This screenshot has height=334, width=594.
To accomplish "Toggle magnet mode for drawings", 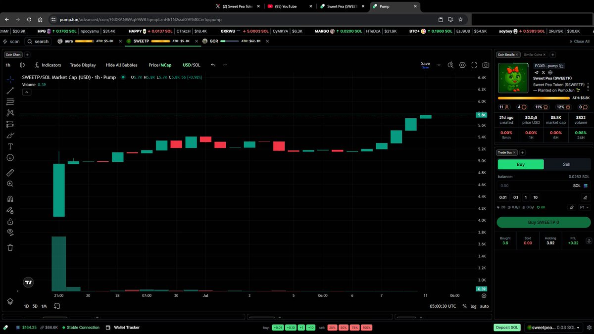I will (x=10, y=199).
